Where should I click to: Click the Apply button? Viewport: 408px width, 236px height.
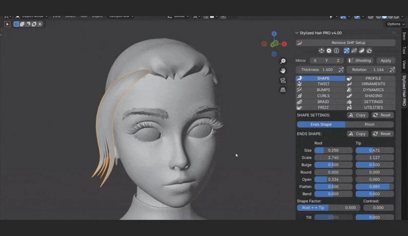pyautogui.click(x=386, y=60)
